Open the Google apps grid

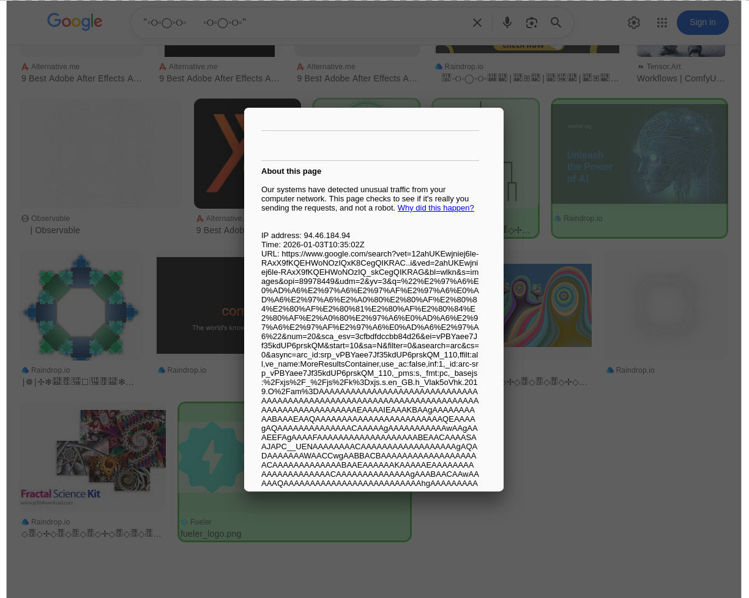[661, 23]
